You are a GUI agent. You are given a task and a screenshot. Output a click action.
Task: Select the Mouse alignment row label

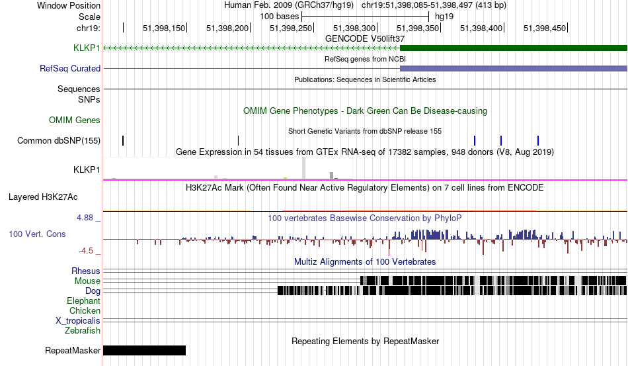[87, 281]
